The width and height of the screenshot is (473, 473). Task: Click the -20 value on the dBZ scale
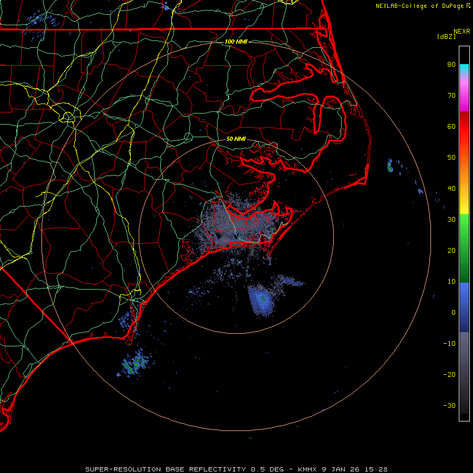(x=449, y=374)
